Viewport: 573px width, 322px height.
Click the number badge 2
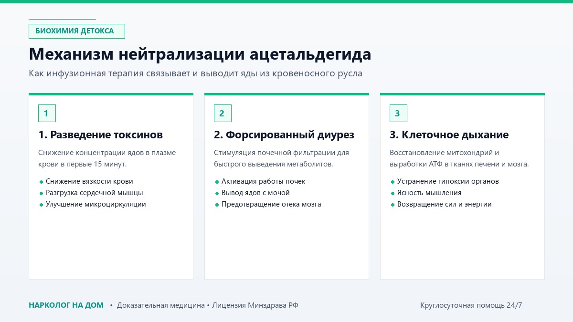[x=223, y=114]
